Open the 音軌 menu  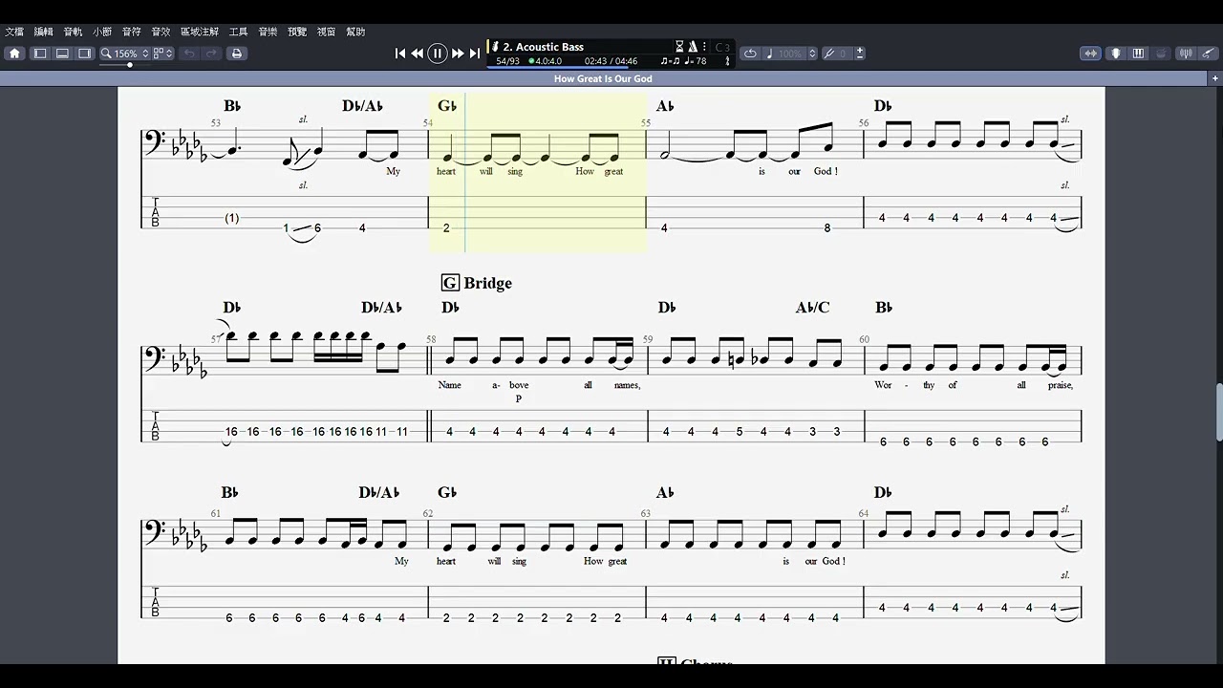pyautogui.click(x=74, y=32)
